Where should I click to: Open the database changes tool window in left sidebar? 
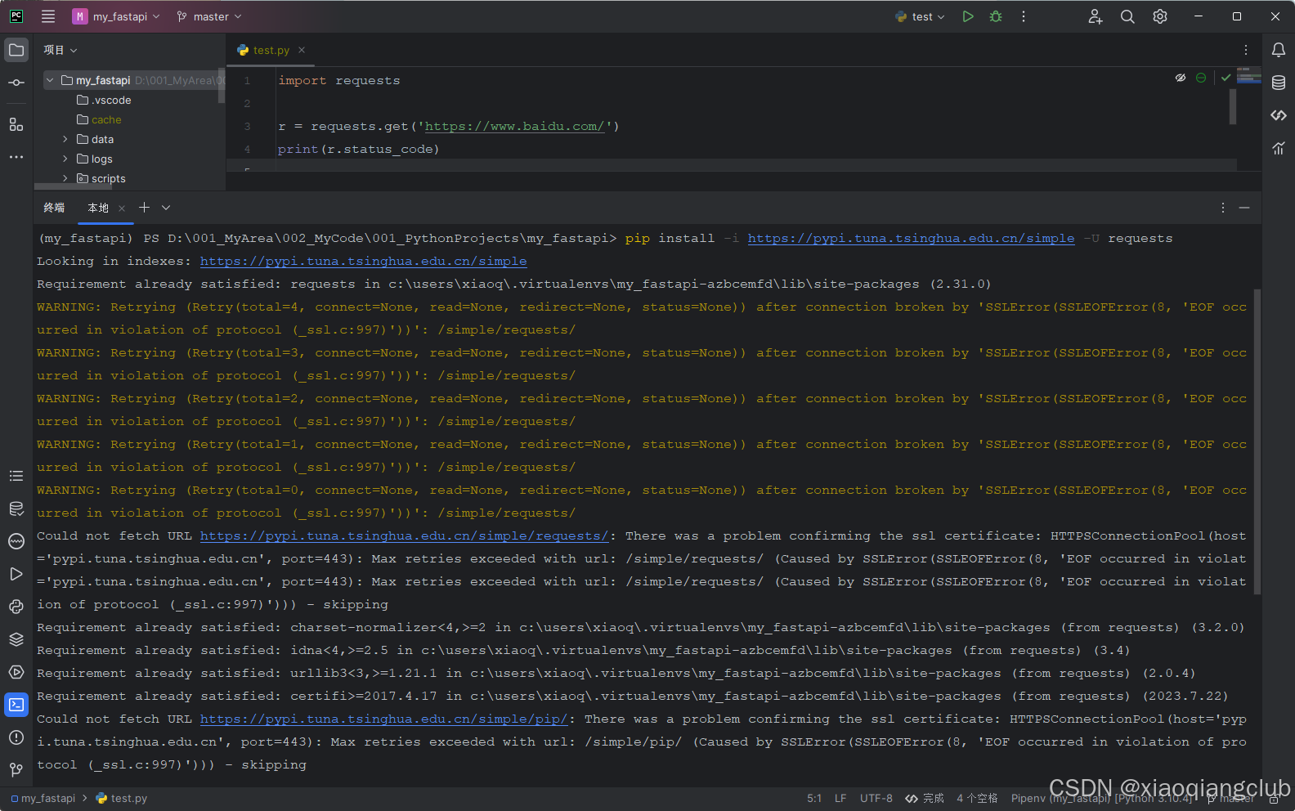coord(16,509)
